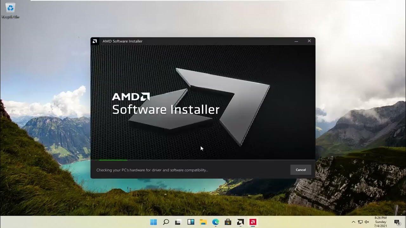Launch File Explorer from the taskbar
Image resolution: width=406 pixels, height=228 pixels.
pyautogui.click(x=203, y=222)
